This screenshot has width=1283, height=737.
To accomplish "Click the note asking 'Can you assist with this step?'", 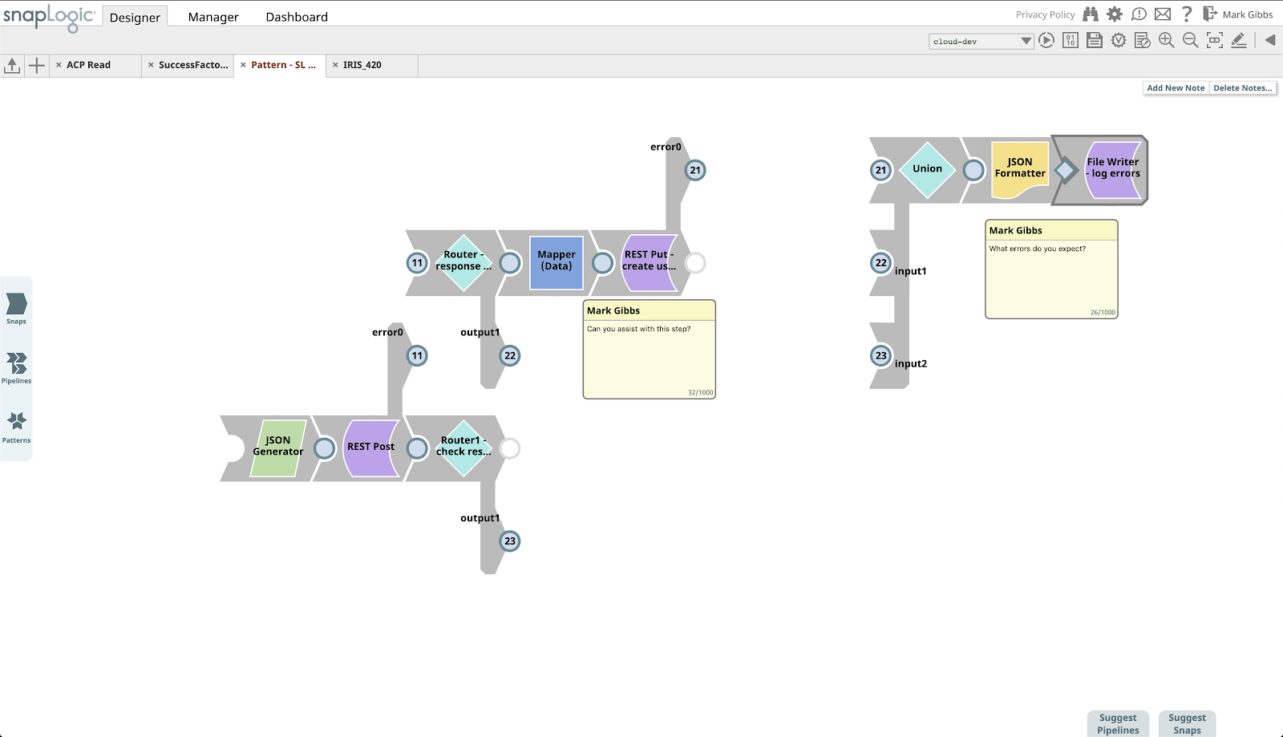I will (650, 350).
